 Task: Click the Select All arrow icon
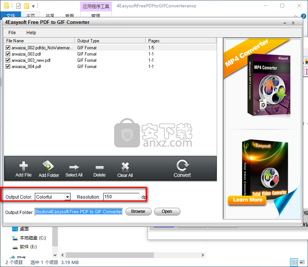pyautogui.click(x=74, y=167)
